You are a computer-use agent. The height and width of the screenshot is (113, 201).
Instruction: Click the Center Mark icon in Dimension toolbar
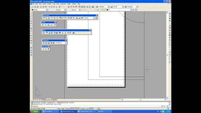[x=74, y=18]
